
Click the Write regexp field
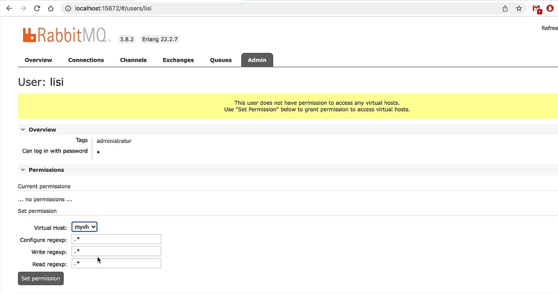pyautogui.click(x=116, y=252)
